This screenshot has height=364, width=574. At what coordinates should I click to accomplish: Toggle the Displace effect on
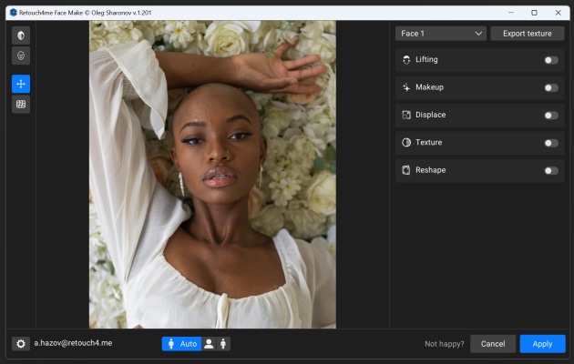point(550,116)
